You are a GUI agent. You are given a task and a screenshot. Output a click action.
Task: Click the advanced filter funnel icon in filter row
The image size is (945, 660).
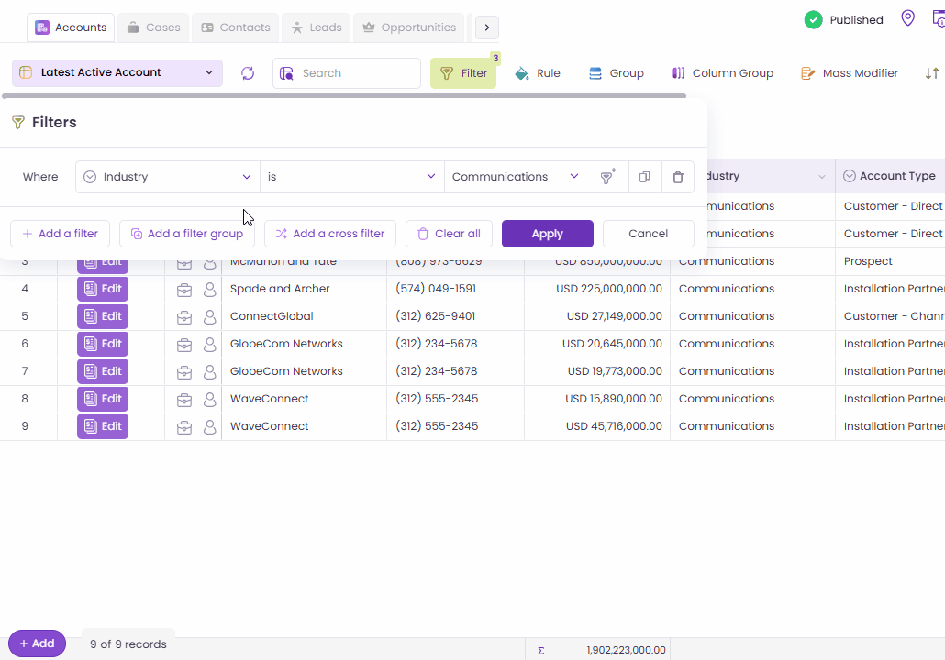pyautogui.click(x=606, y=177)
